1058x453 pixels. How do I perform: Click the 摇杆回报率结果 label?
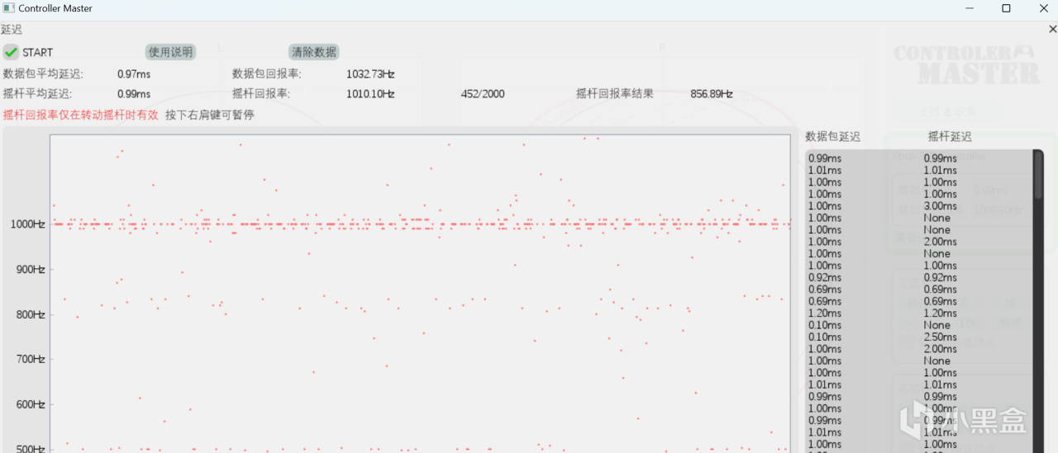(615, 94)
